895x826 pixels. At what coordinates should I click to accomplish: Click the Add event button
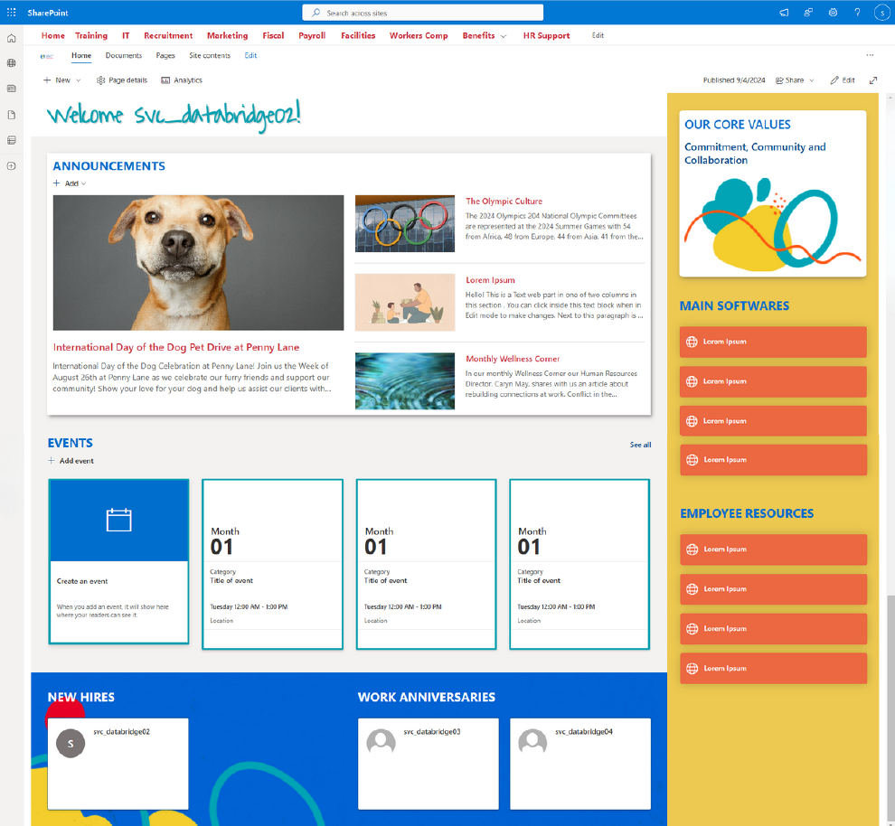tap(71, 461)
